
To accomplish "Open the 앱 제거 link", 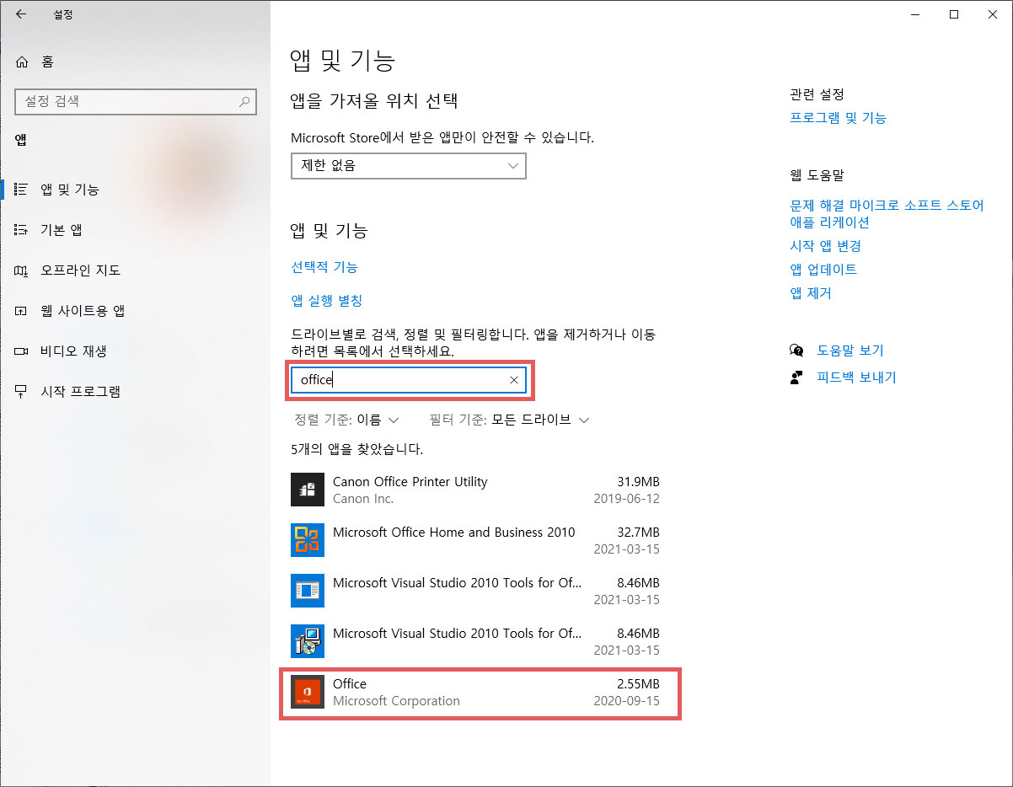I will point(811,293).
